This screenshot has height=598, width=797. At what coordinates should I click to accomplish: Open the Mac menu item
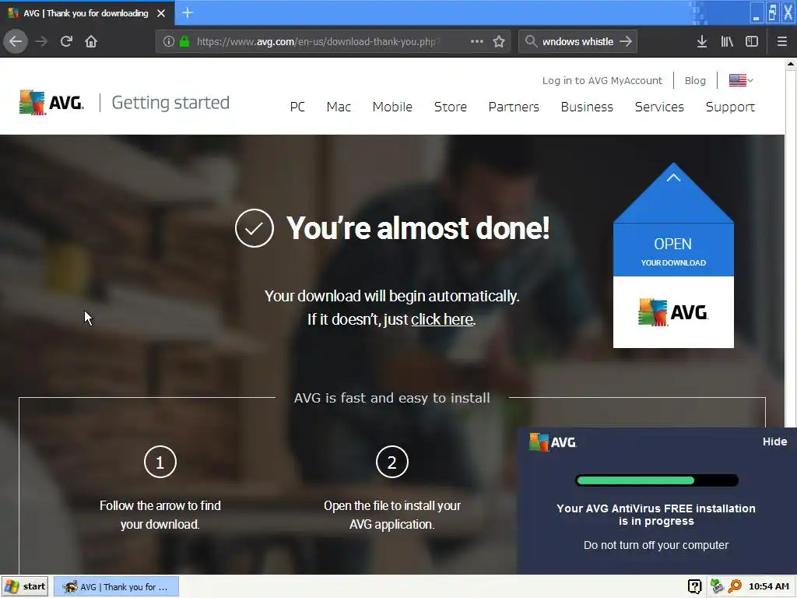point(339,107)
